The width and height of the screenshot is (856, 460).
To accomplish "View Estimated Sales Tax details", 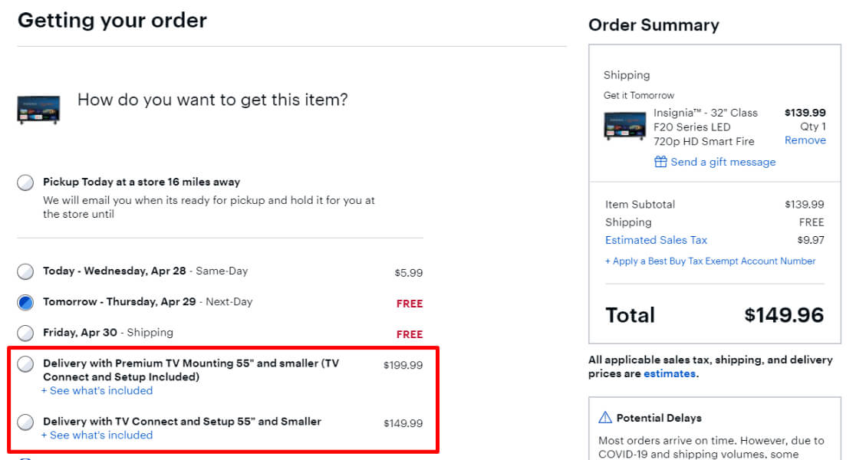I will point(656,240).
